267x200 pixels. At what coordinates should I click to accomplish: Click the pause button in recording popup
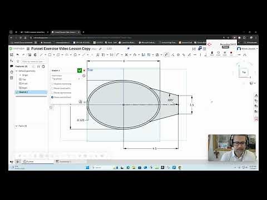pyautogui.click(x=225, y=53)
